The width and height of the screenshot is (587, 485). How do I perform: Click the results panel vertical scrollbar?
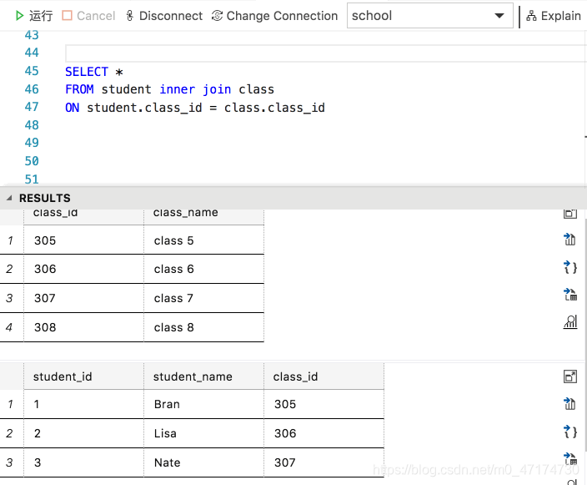(x=585, y=336)
